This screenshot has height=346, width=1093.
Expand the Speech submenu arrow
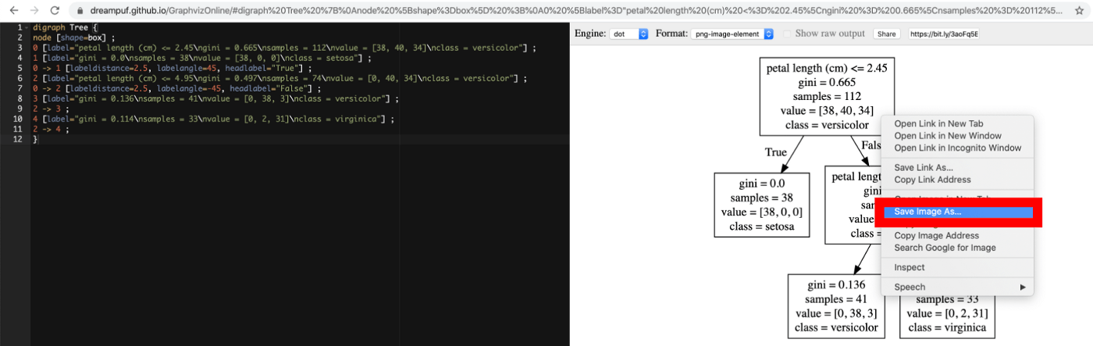1024,287
